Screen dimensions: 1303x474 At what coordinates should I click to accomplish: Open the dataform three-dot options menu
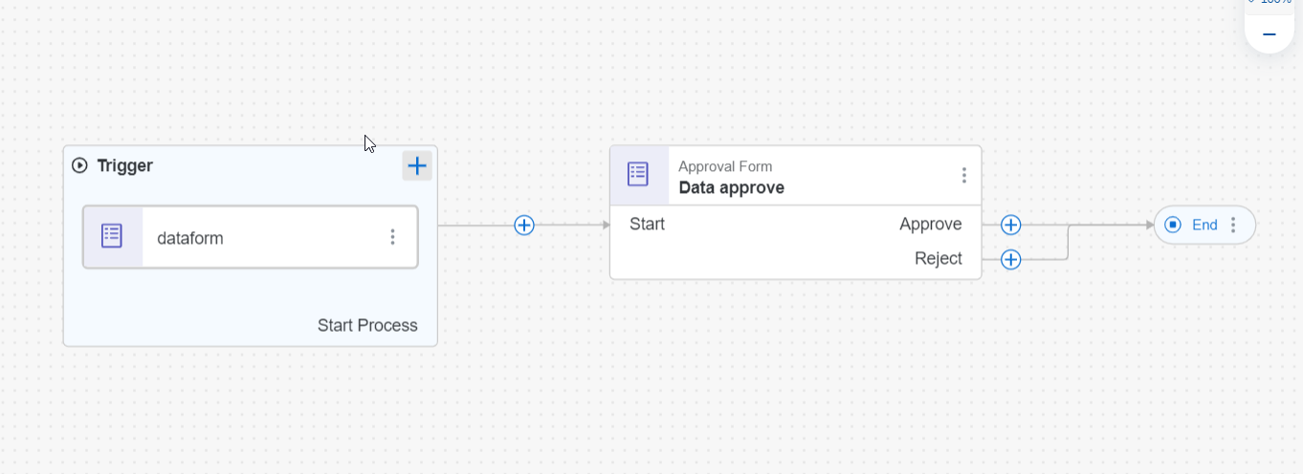(x=392, y=237)
